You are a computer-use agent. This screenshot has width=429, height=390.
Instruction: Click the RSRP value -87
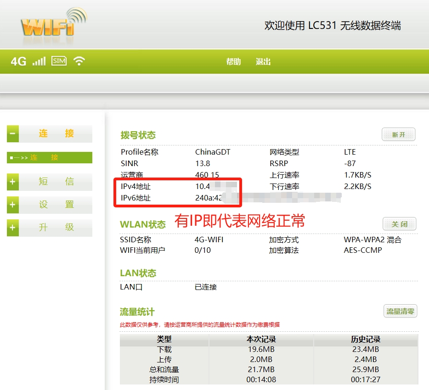350,163
